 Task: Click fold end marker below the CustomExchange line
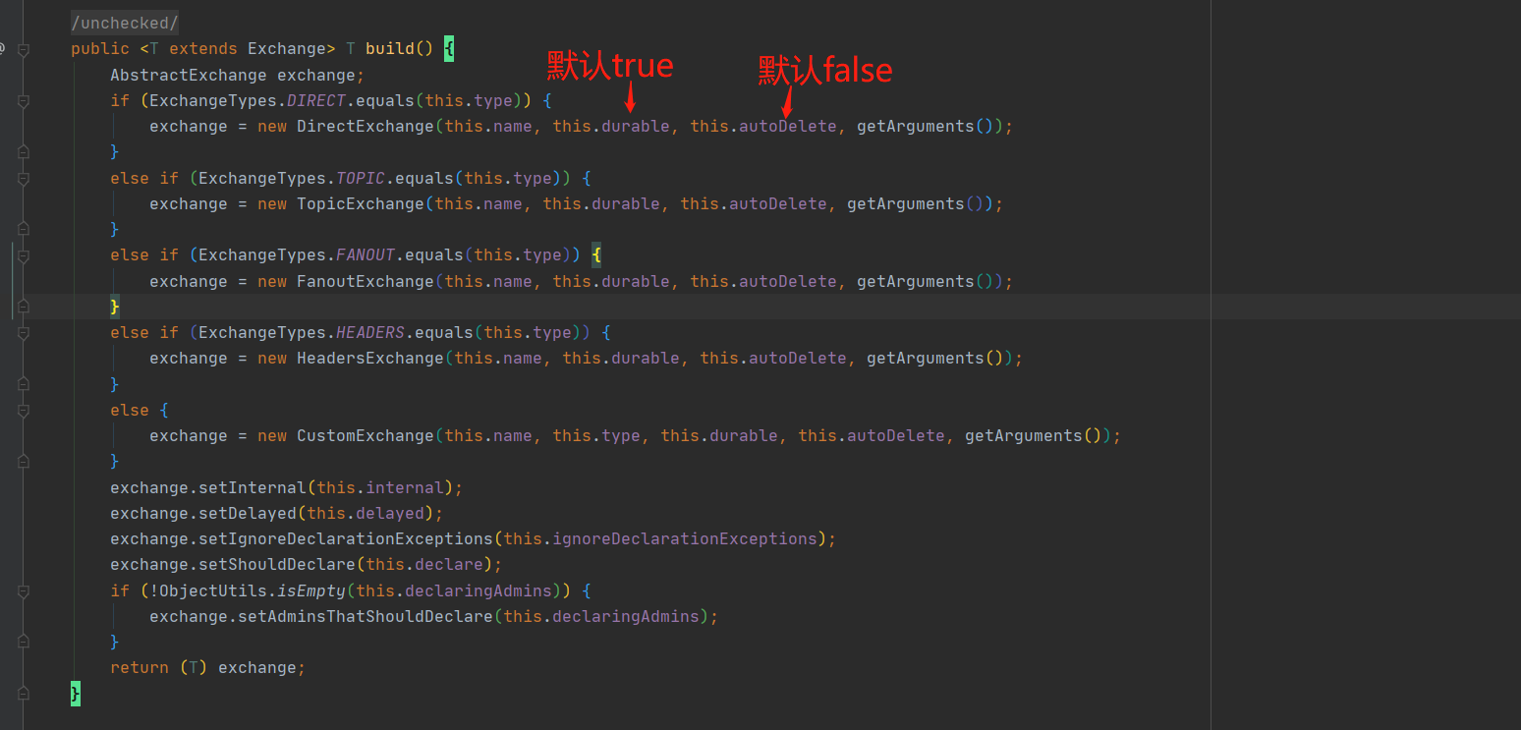point(24,462)
